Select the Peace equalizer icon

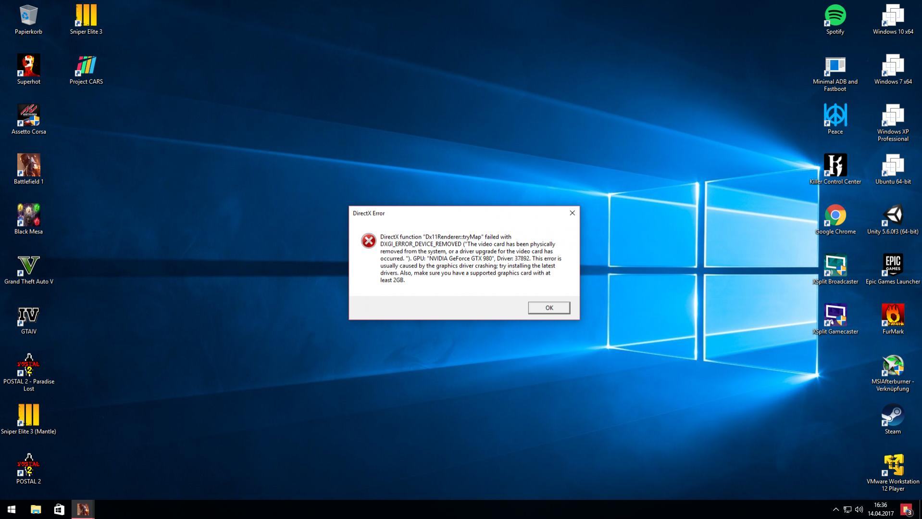[835, 119]
